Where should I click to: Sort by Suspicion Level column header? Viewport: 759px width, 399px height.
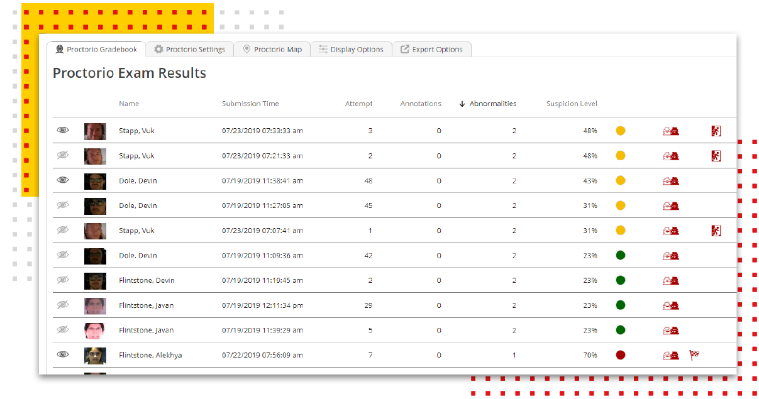572,104
